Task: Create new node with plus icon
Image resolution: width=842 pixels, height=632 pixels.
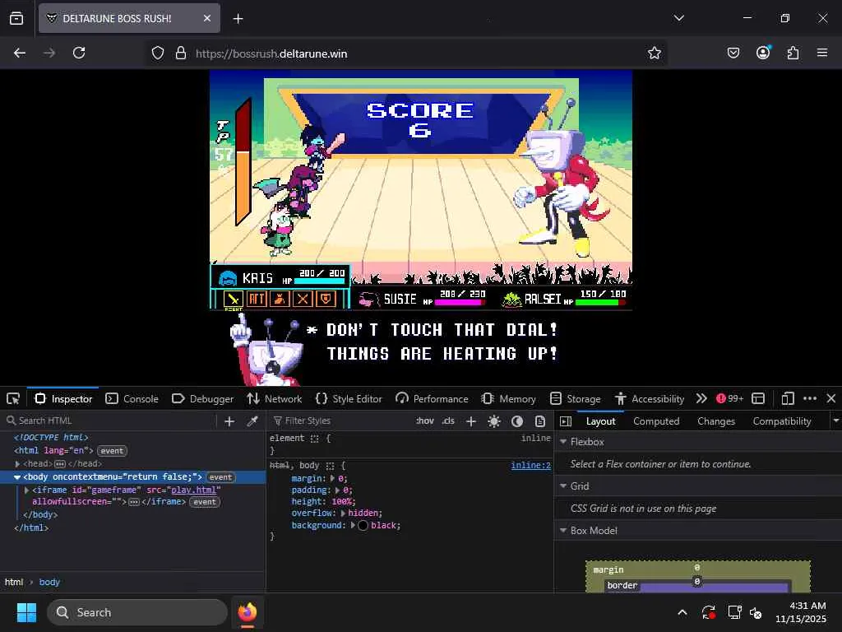Action: point(229,421)
